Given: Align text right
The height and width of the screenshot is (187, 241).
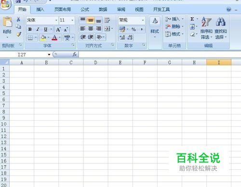Looking at the screenshot, I should 98,29.
